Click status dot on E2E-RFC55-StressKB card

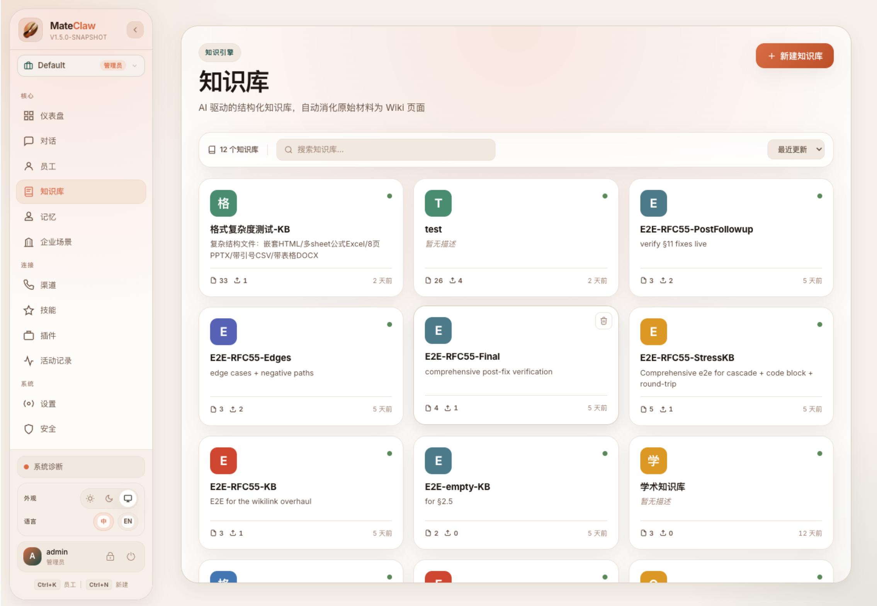(819, 324)
